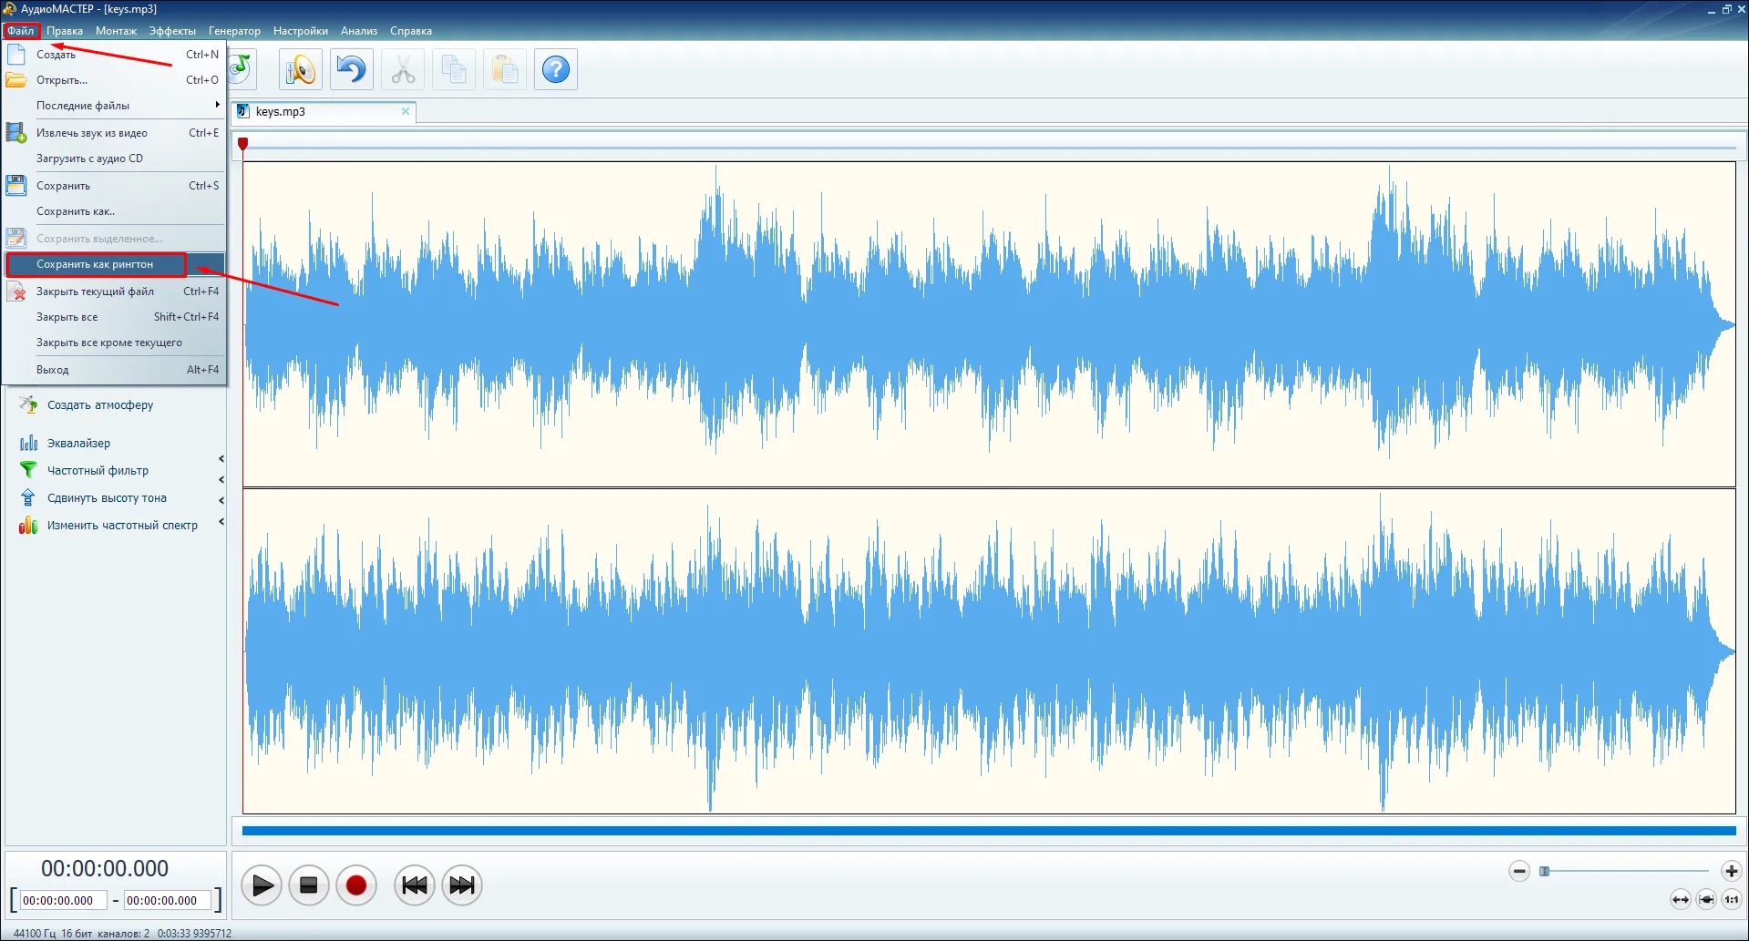This screenshot has width=1749, height=941.
Task: Start playback with the Play button
Action: coord(262,885)
